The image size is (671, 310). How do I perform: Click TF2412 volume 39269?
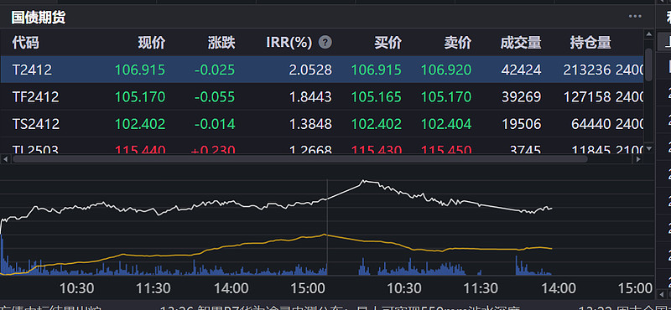pos(521,97)
